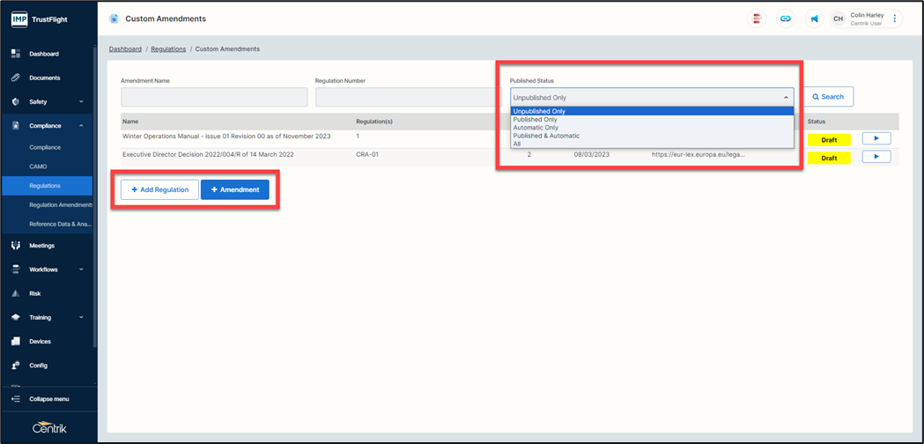Image resolution: width=924 pixels, height=444 pixels.
Task: Open the three-dot user menu
Action: 895,18
